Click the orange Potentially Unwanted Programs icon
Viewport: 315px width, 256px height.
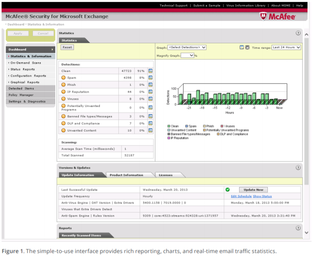(64, 105)
